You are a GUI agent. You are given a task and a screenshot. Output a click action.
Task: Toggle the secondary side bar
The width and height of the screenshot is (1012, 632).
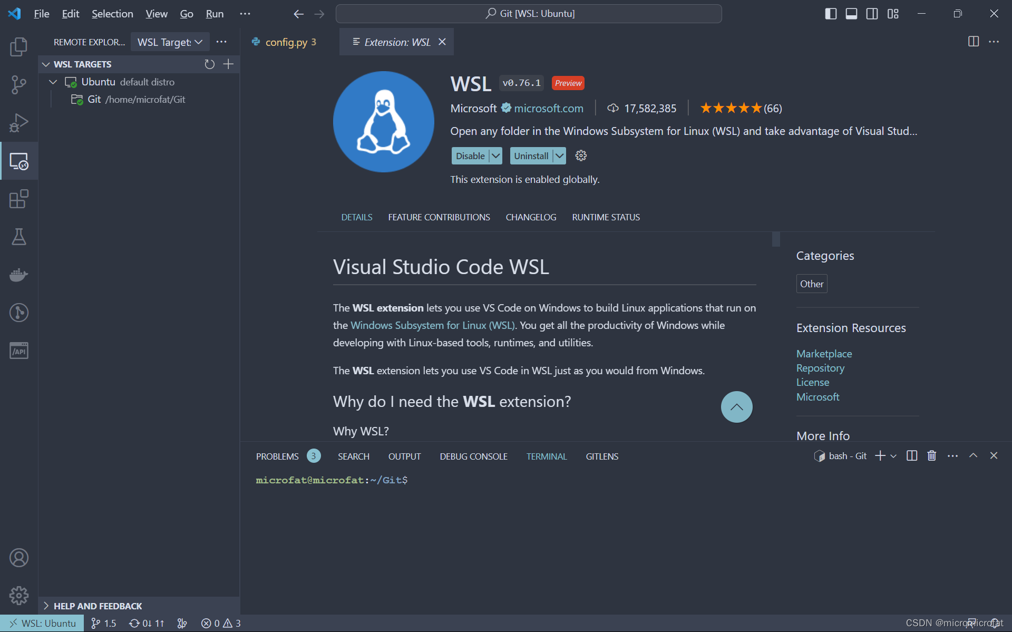tap(872, 14)
